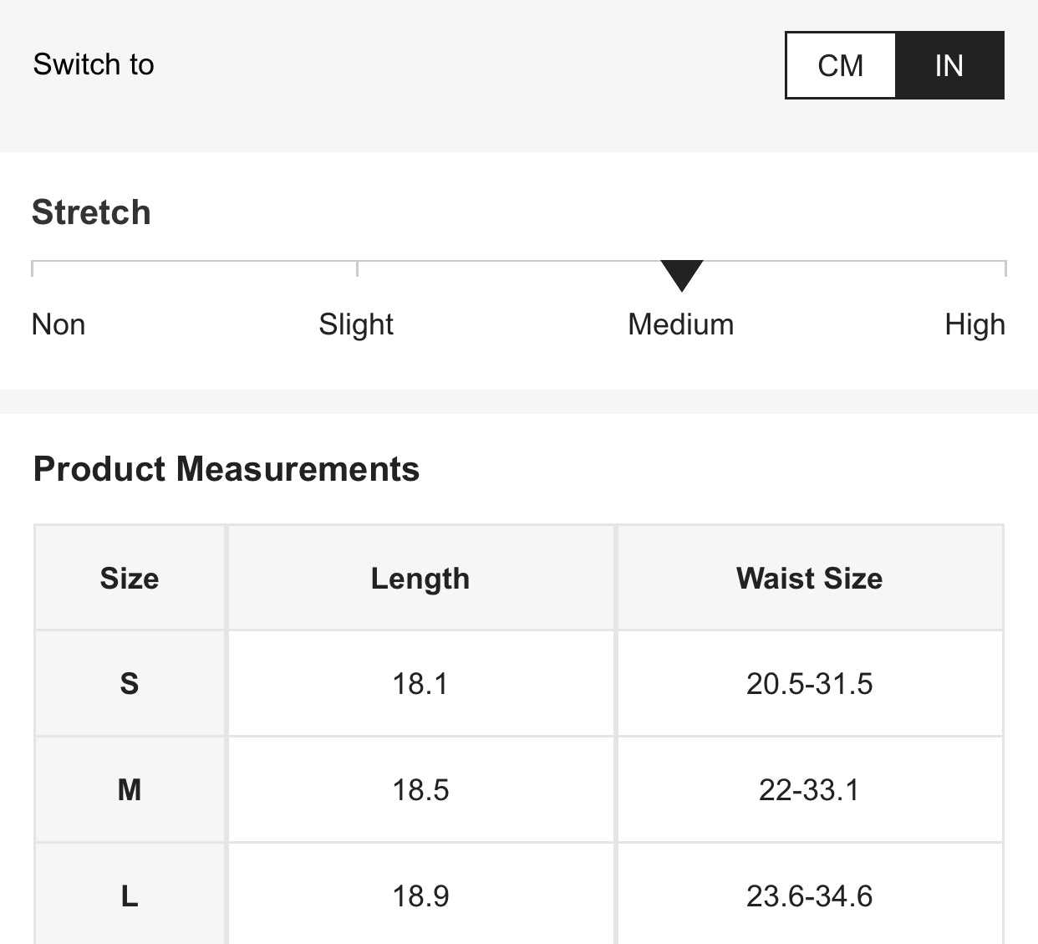This screenshot has height=944, width=1038.
Task: Click the 23.6-34.6 waist size cell
Action: pyautogui.click(x=809, y=896)
